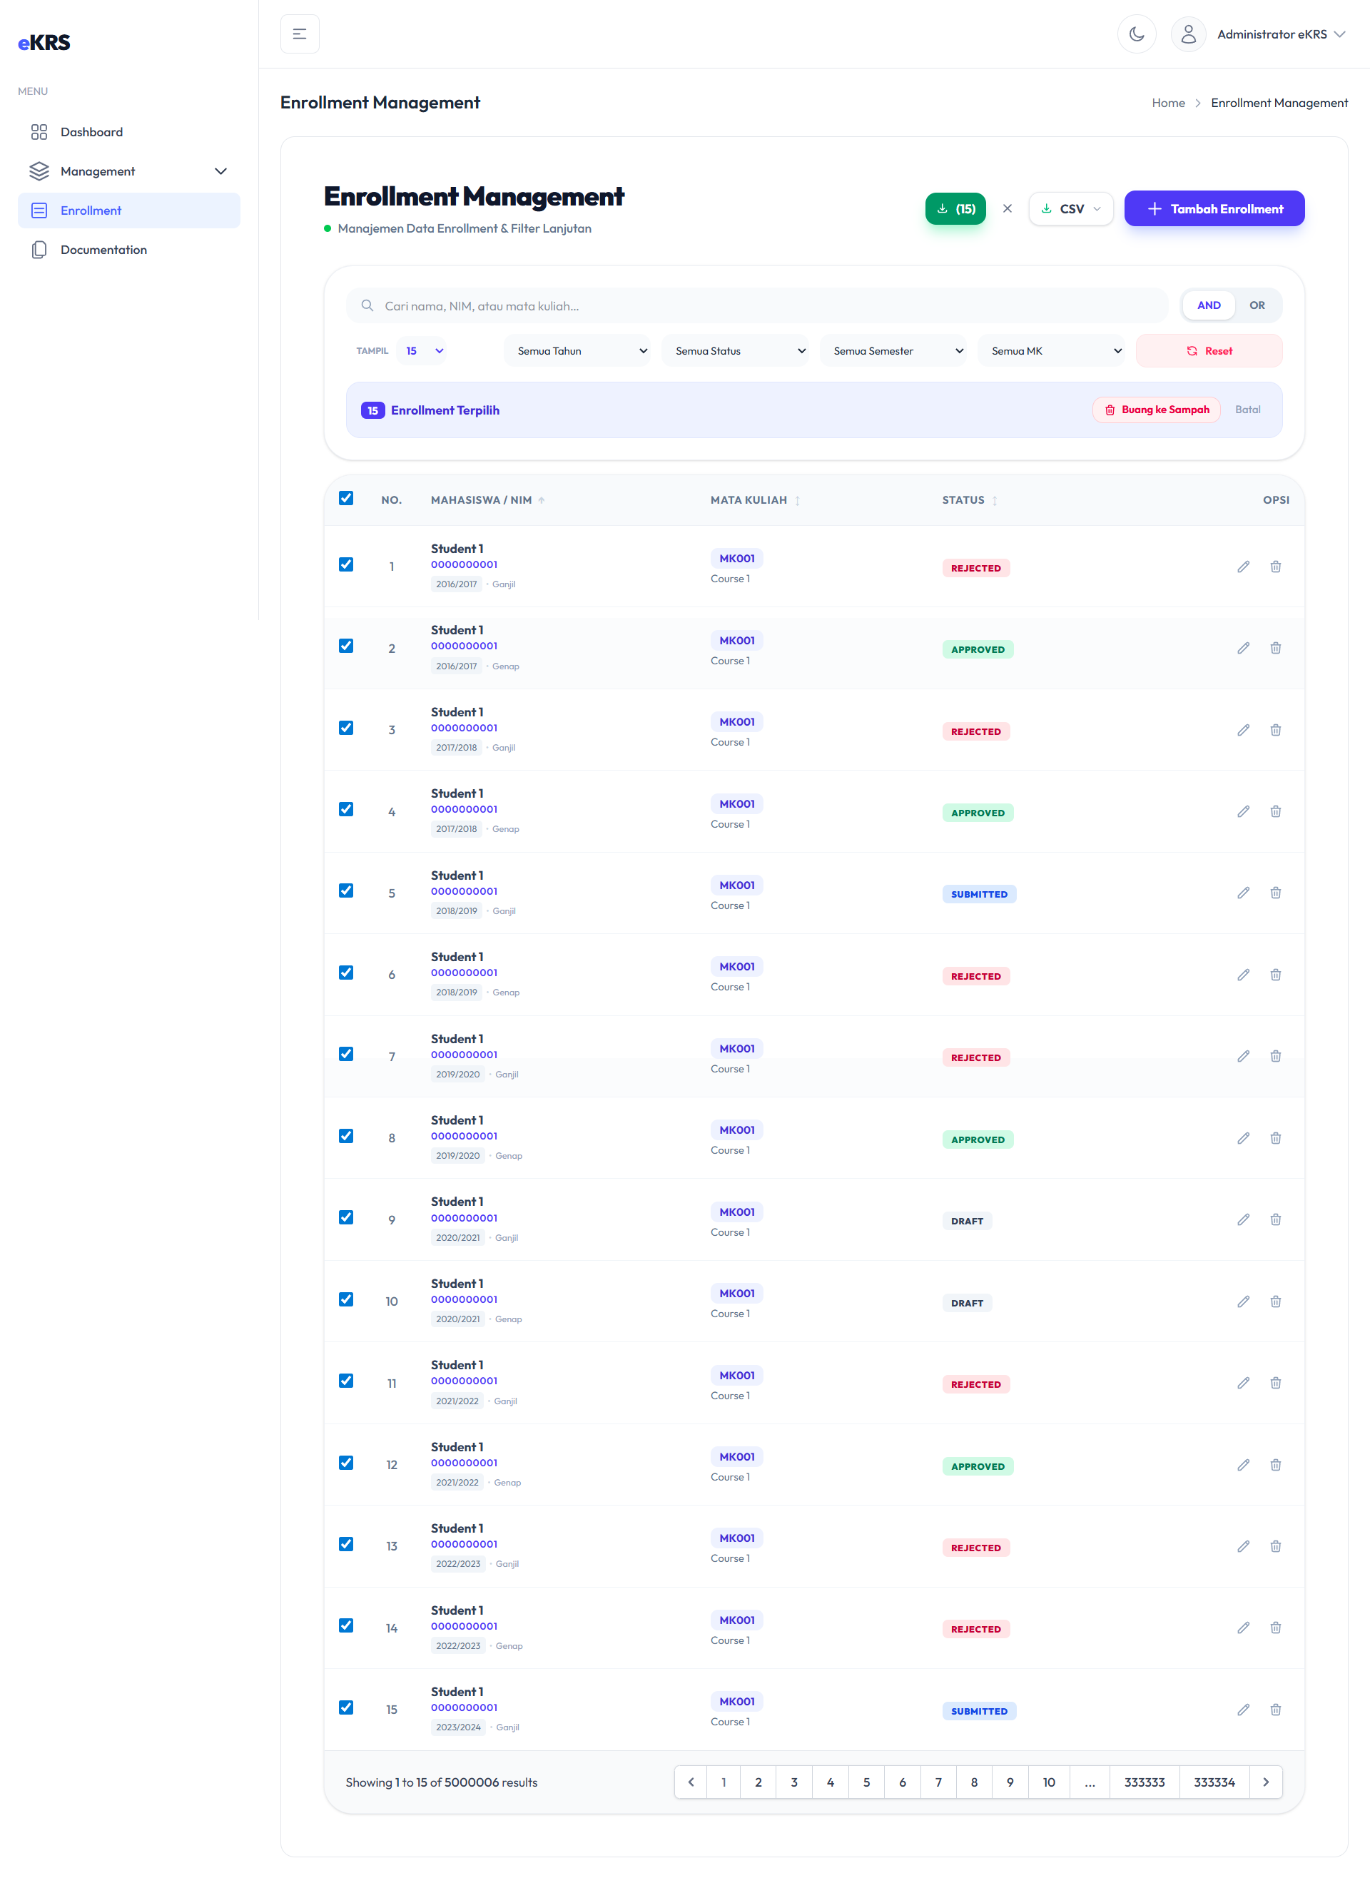Go to pagination page 10
Image resolution: width=1370 pixels, height=1878 pixels.
point(1048,1782)
